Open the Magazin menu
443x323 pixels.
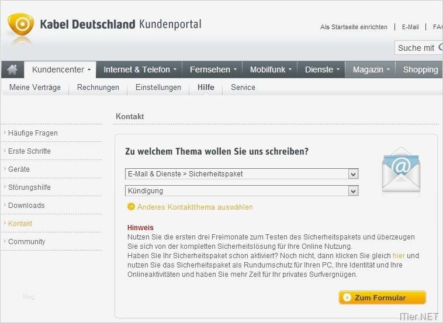(371, 70)
